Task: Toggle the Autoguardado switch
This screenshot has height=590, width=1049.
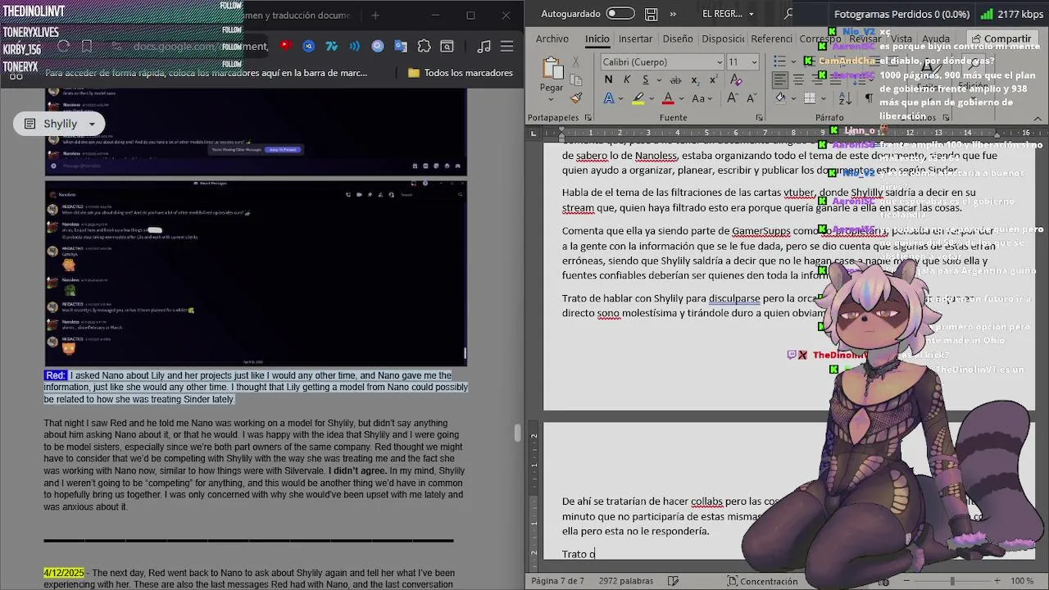Action: pos(620,14)
